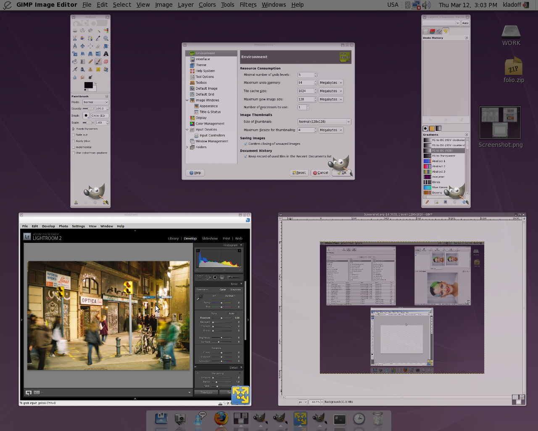The height and width of the screenshot is (431, 538).
Task: Open the Size of thumbnails dropdown
Action: pyautogui.click(x=324, y=122)
